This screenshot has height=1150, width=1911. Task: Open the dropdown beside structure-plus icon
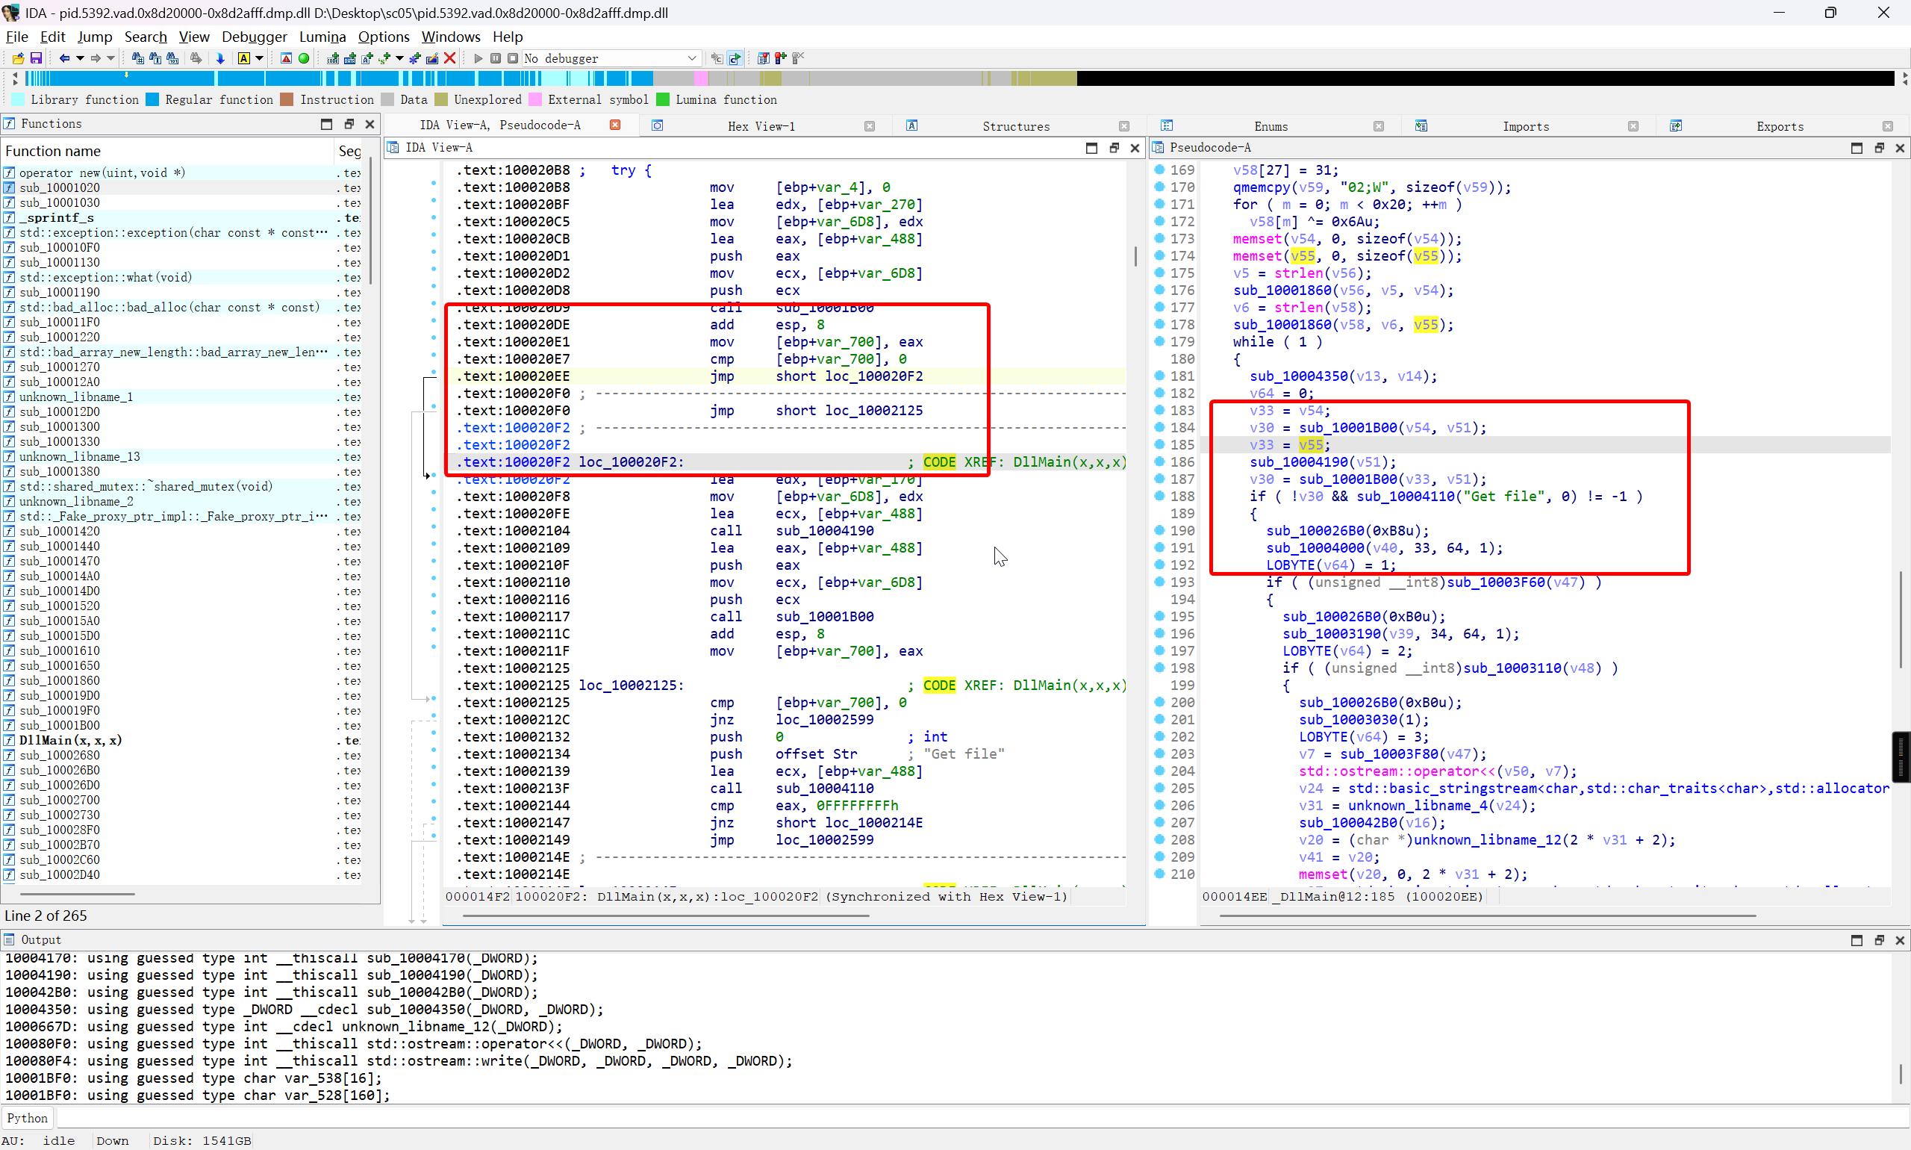click(399, 58)
